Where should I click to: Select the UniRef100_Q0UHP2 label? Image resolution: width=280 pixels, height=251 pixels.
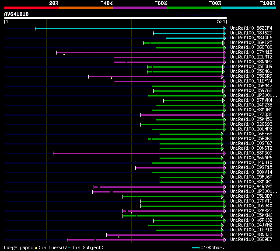[251, 129]
